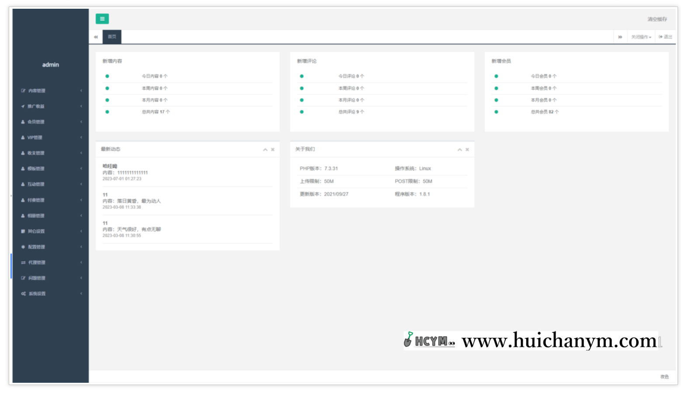Click the VIP管理 user icon
This screenshot has height=395, width=681.
[23, 138]
